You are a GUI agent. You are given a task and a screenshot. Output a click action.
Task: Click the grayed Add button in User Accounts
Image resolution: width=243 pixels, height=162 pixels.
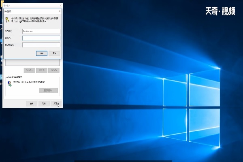click(x=29, y=70)
